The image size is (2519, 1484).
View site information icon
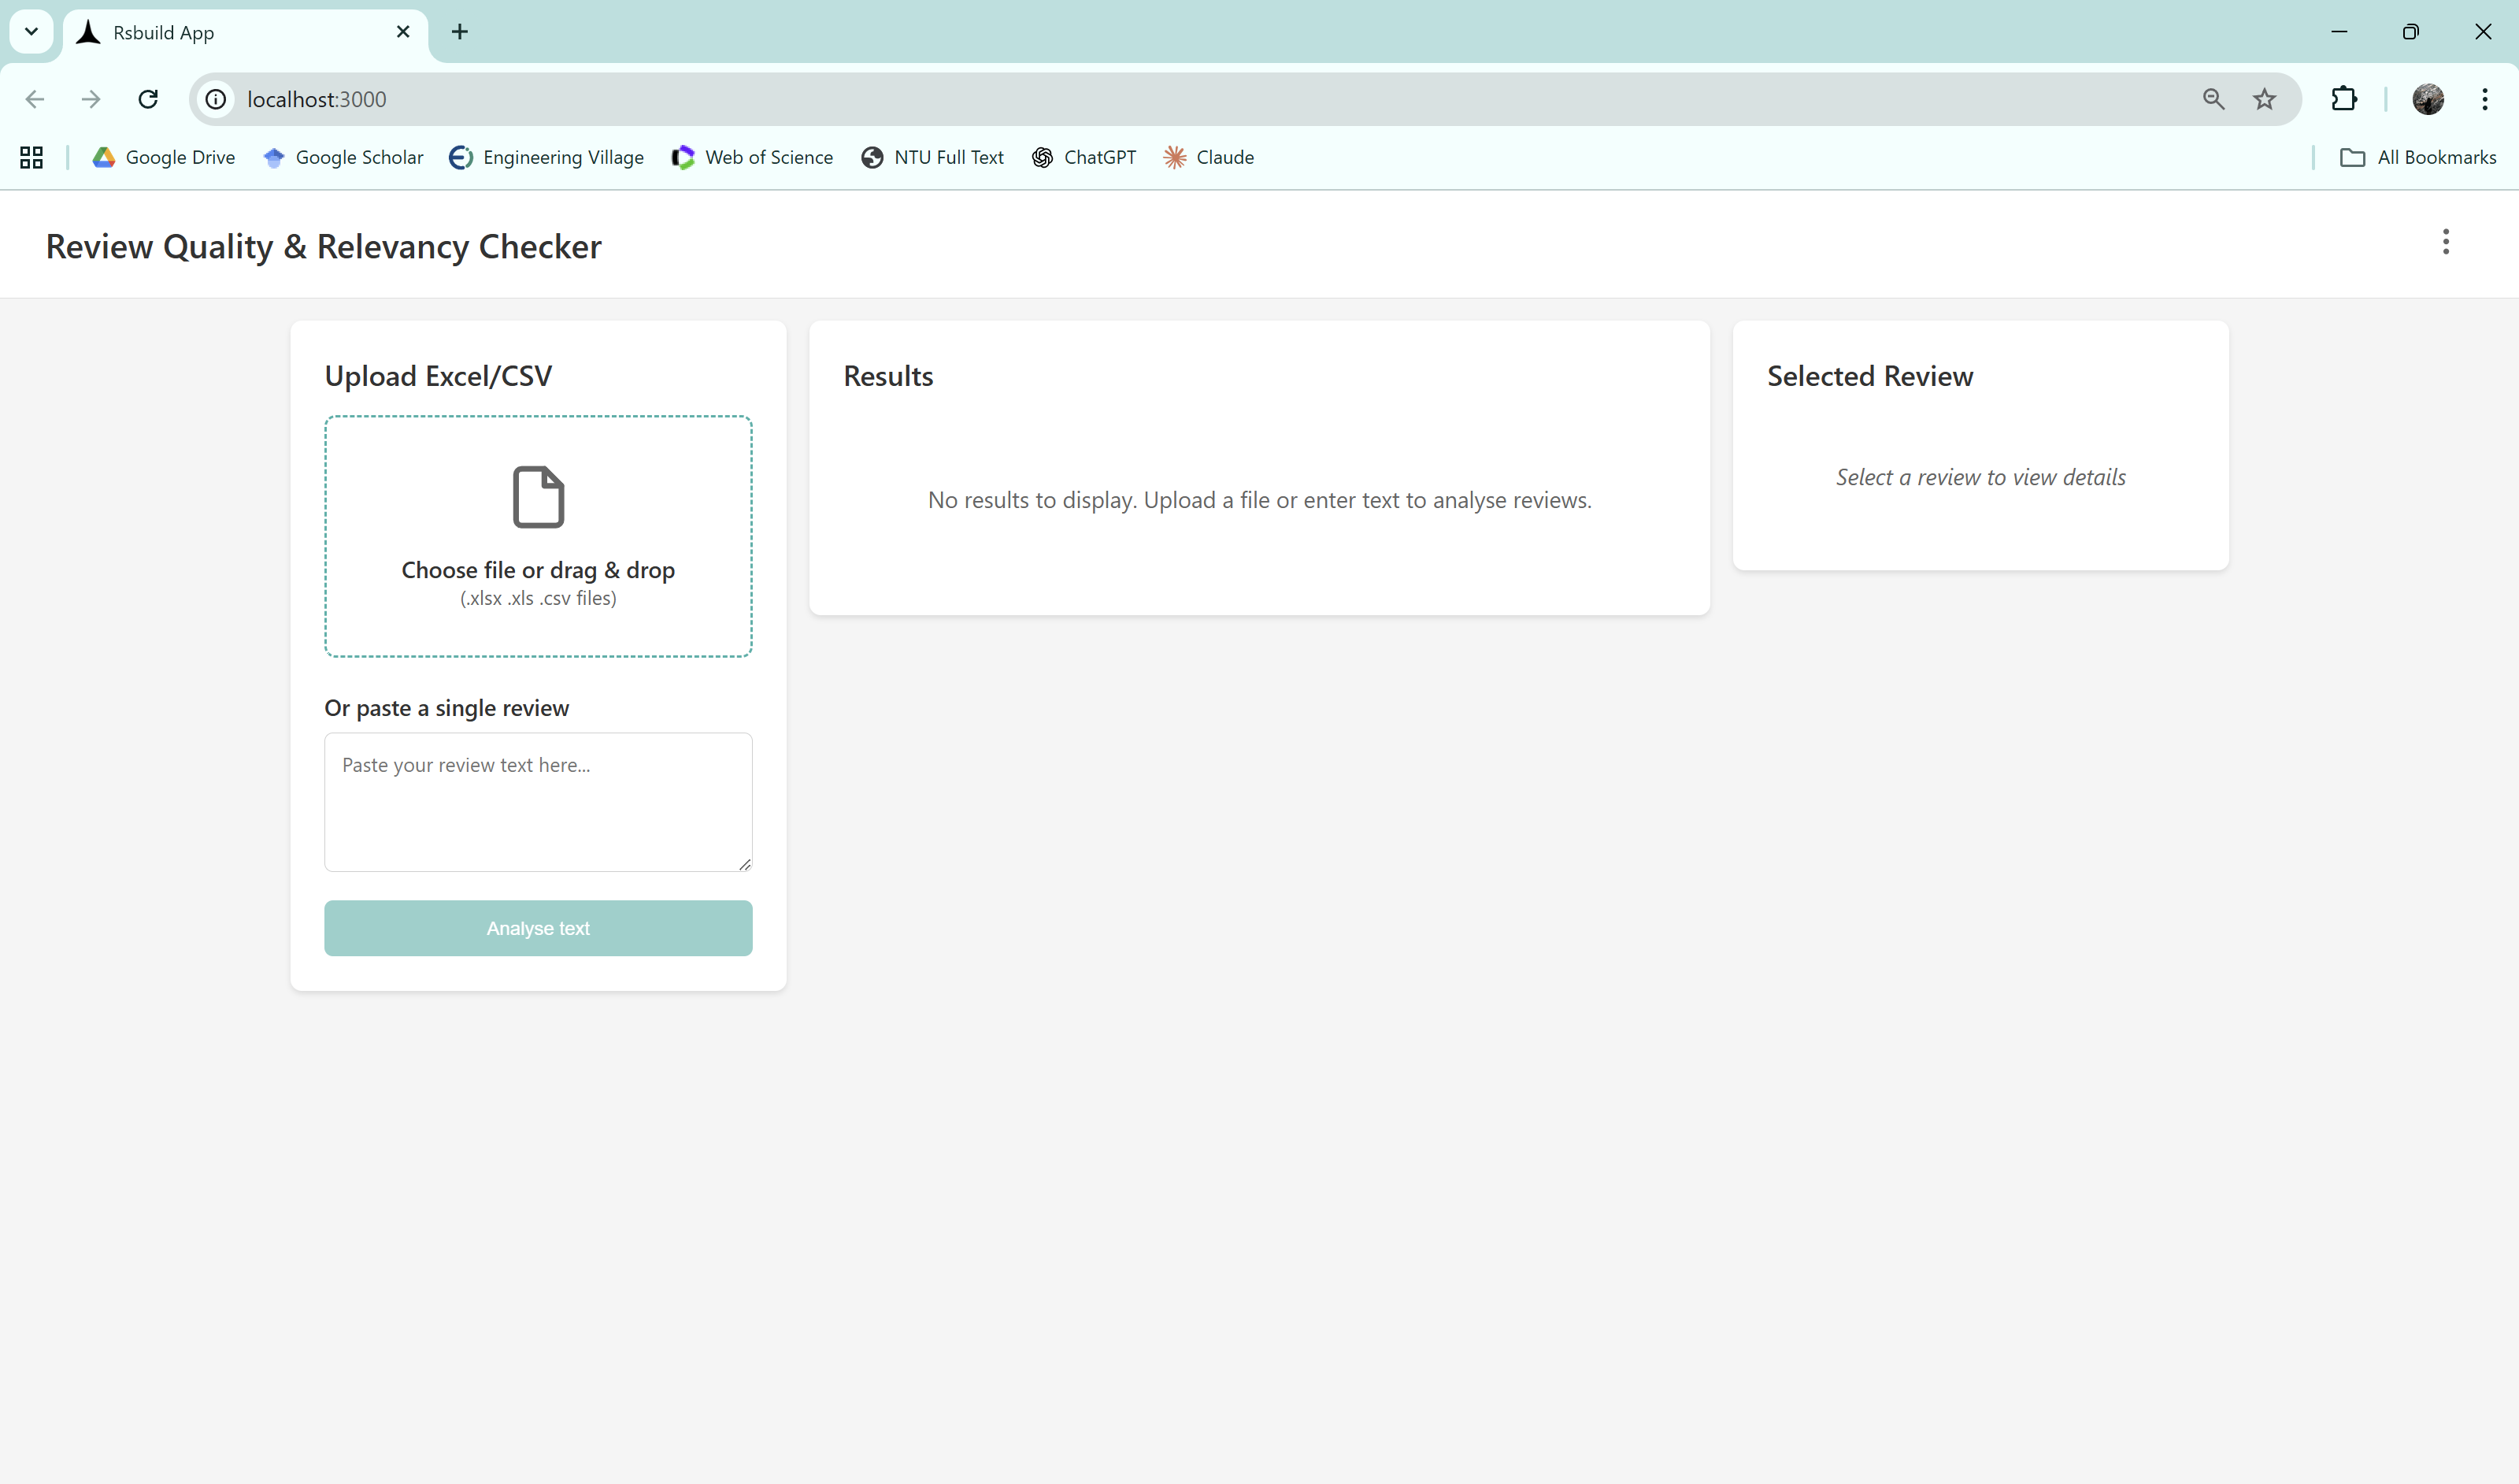coord(216,99)
